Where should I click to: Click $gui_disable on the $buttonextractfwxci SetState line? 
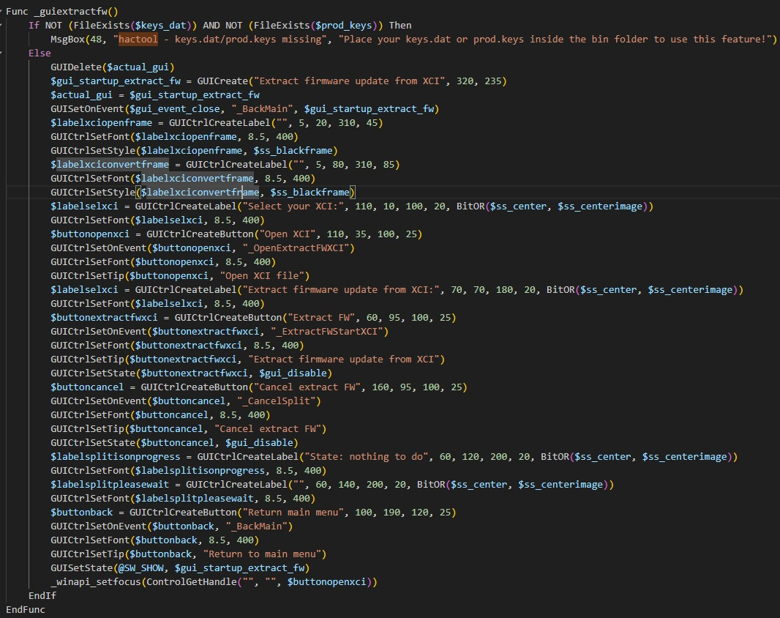[x=293, y=373]
